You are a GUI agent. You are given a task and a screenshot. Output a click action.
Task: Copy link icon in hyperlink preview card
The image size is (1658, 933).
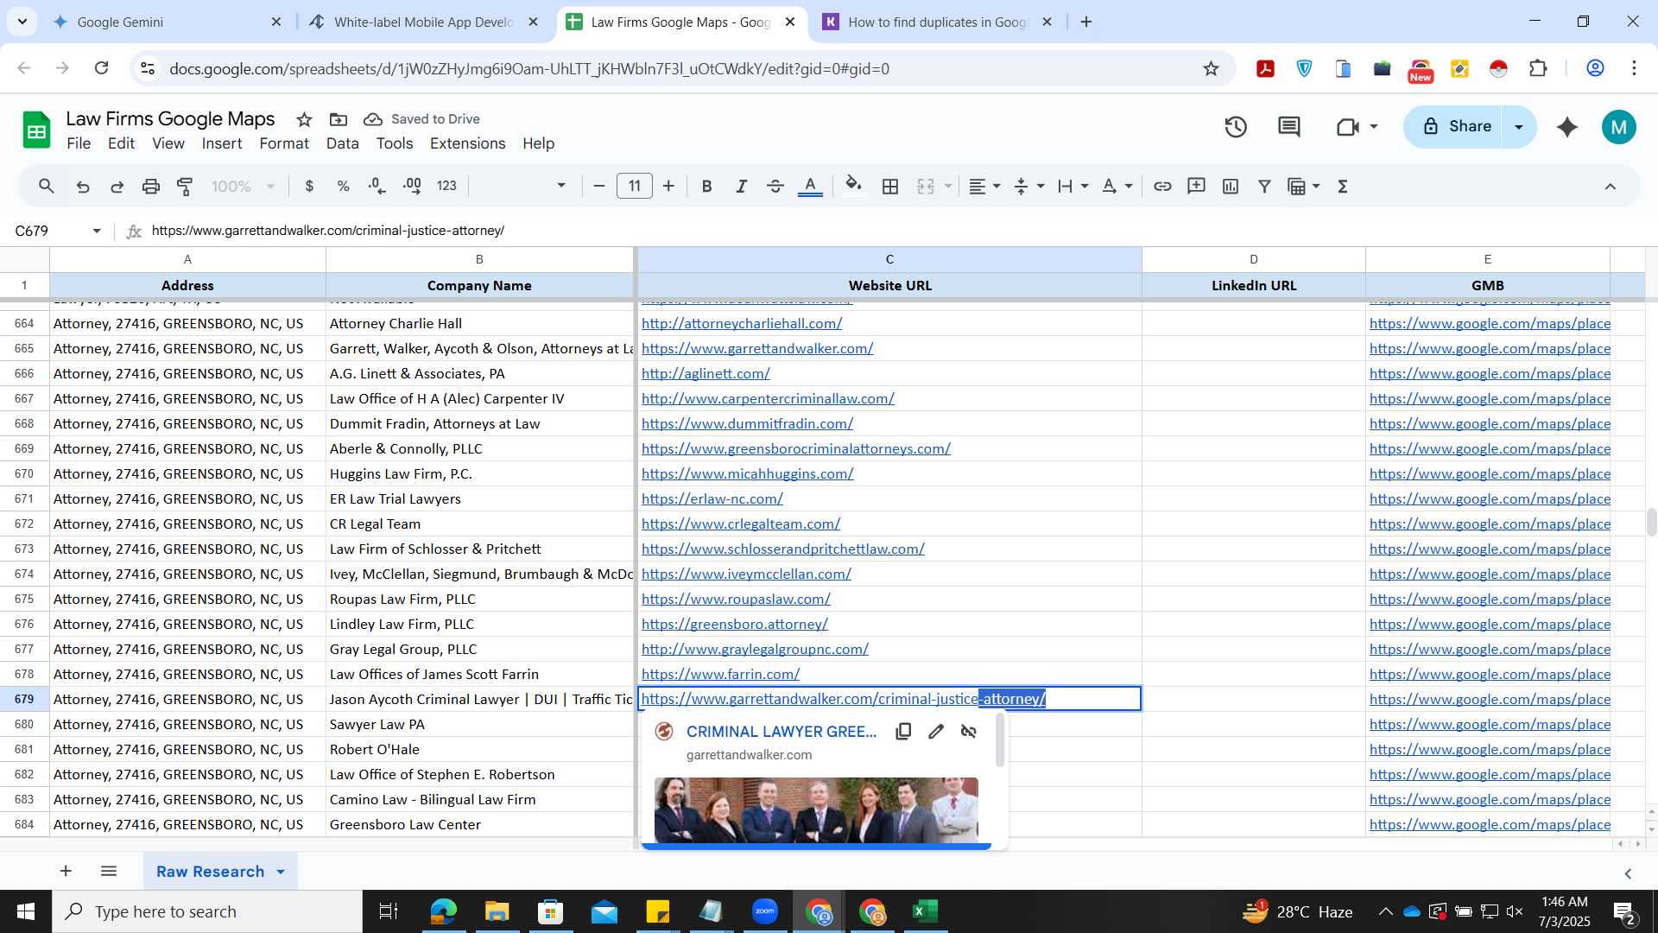click(x=903, y=732)
